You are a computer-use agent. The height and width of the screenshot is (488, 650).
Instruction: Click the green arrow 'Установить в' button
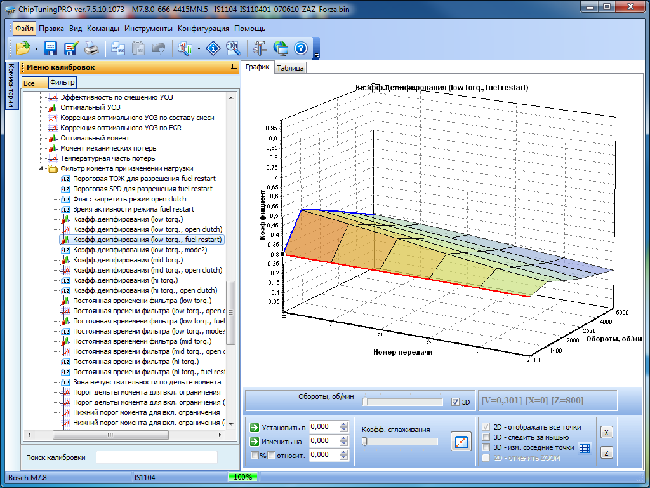[255, 428]
